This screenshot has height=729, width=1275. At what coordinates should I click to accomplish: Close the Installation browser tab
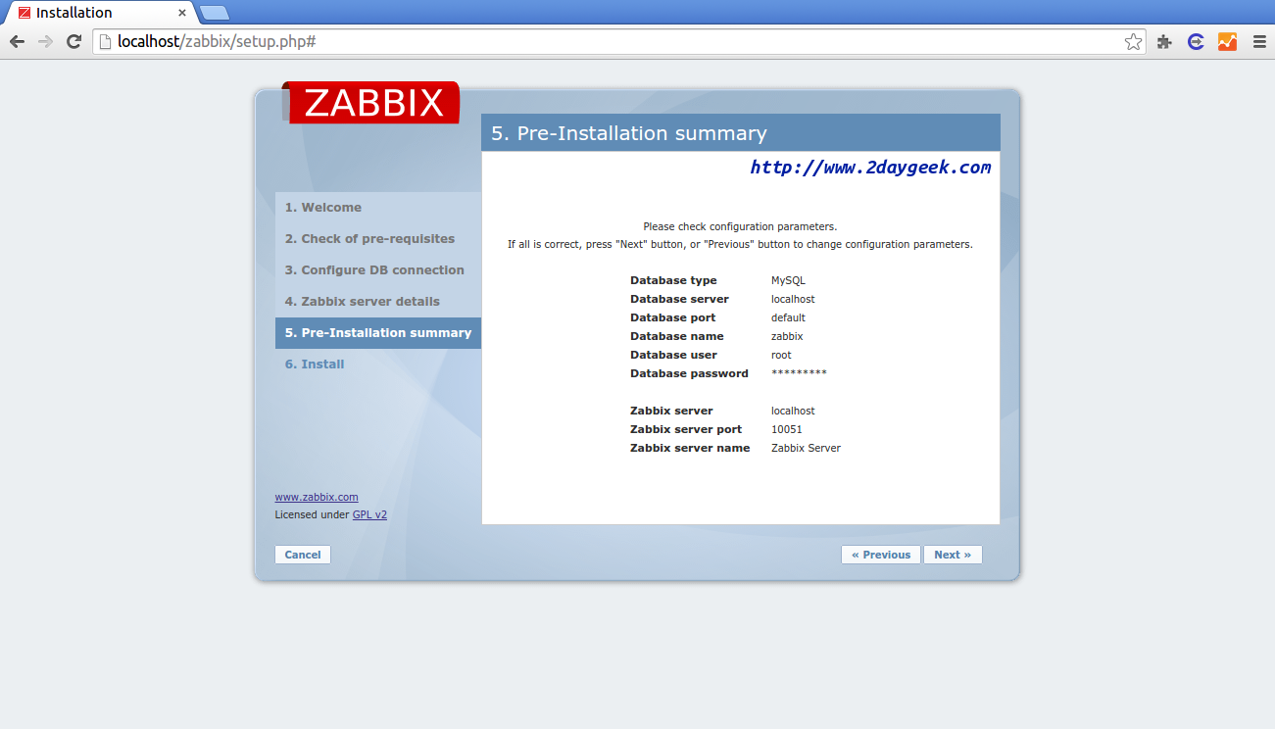[181, 13]
